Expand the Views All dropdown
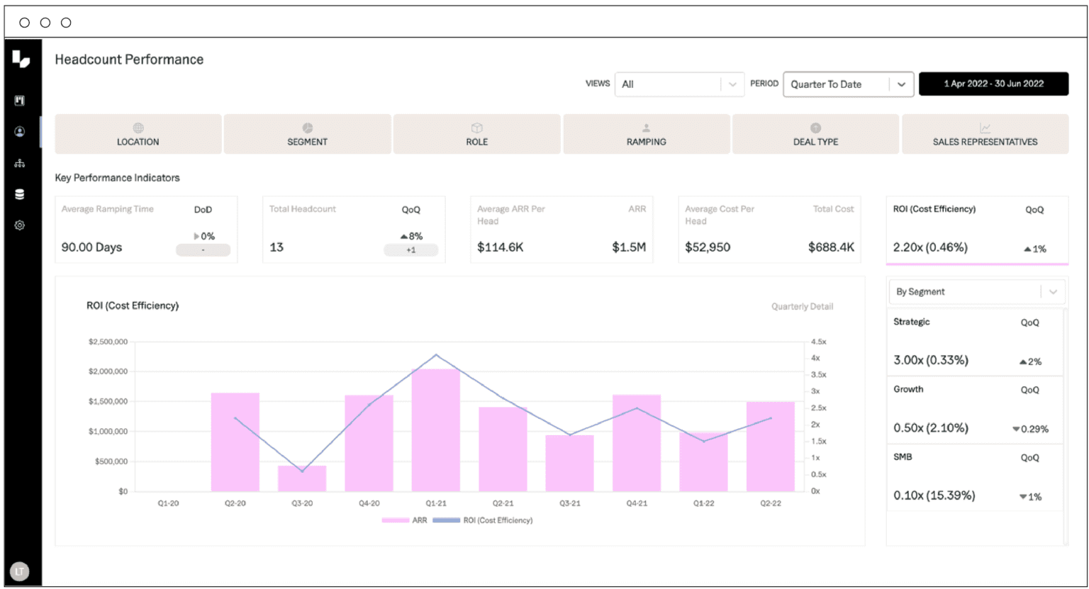The width and height of the screenshot is (1089, 589). (731, 84)
